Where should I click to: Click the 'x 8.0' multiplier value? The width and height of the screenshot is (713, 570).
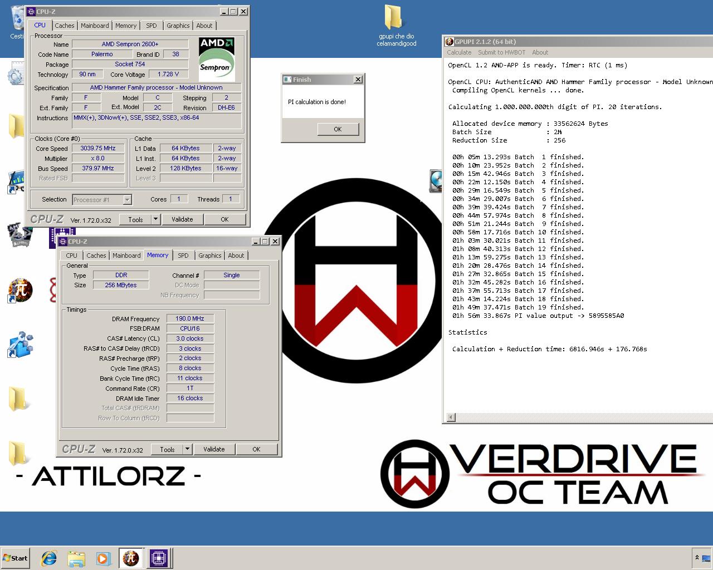[98, 158]
